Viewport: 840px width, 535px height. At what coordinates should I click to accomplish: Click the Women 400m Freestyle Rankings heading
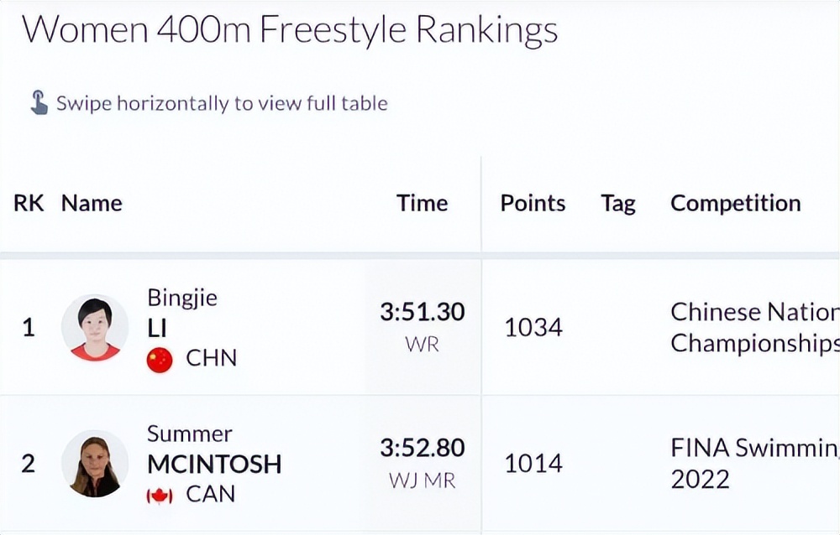290,31
